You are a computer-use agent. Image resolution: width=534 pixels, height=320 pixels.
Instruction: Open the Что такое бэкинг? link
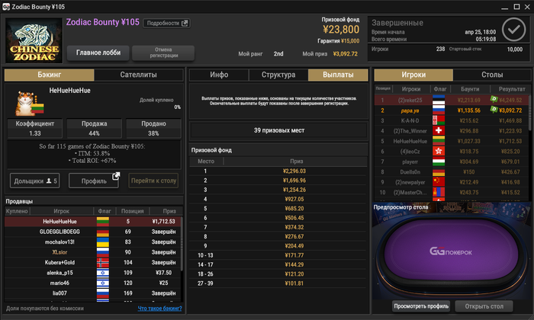pyautogui.click(x=159, y=308)
